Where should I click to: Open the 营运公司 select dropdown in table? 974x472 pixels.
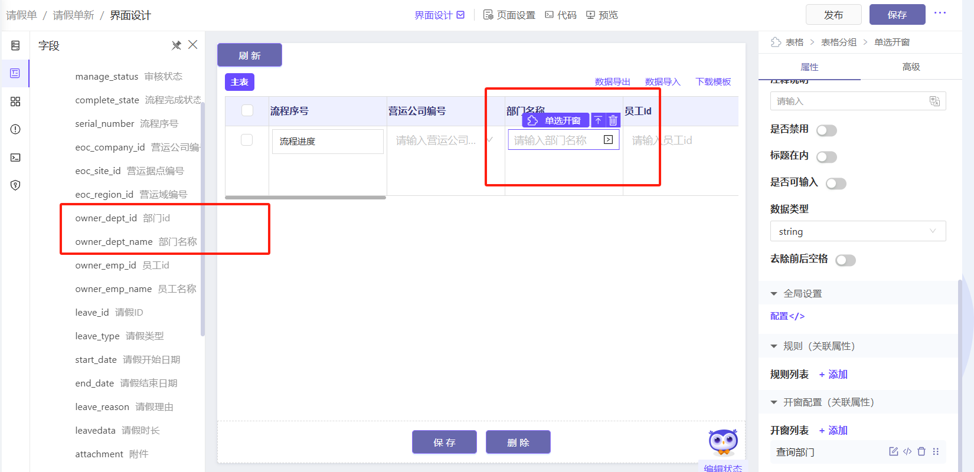[x=444, y=140]
